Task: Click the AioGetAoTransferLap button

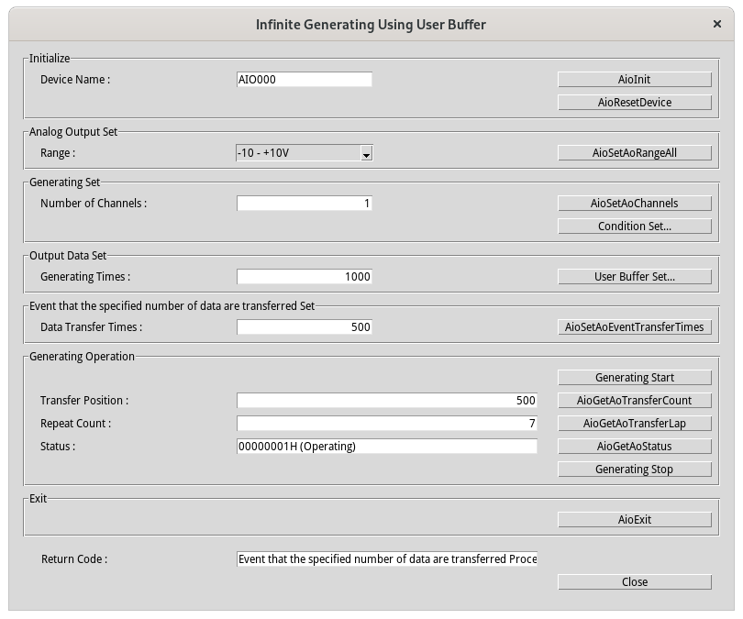Action: 634,424
